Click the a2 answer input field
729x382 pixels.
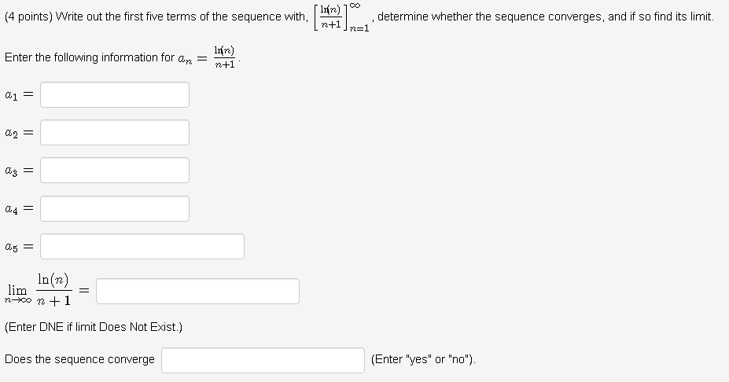(115, 133)
